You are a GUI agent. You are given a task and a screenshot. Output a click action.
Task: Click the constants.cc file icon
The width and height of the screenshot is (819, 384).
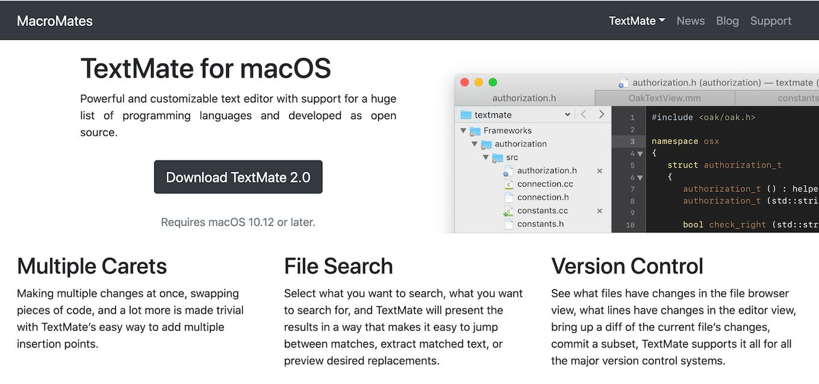(508, 211)
